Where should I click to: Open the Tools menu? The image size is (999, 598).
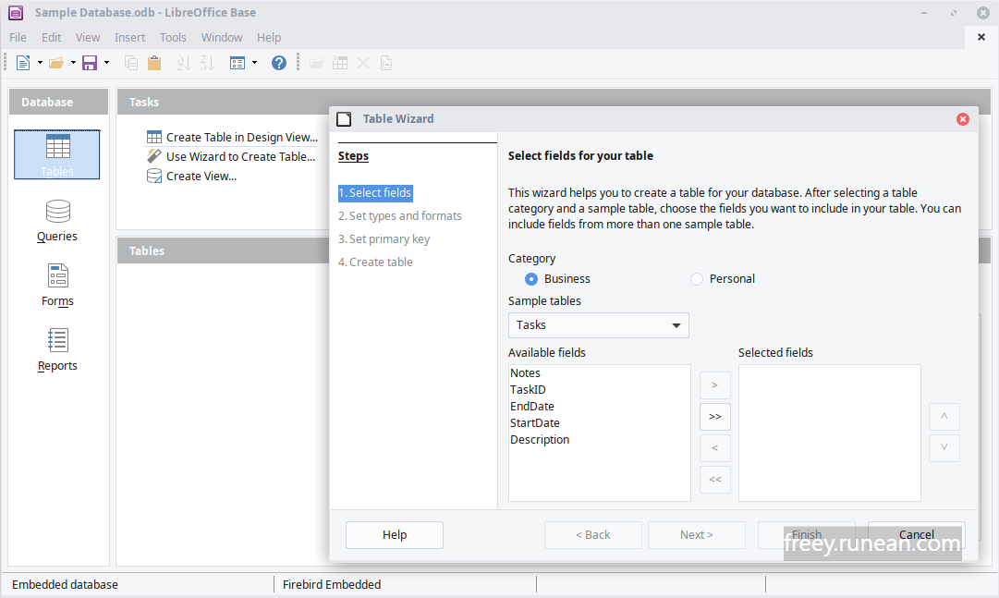(174, 38)
